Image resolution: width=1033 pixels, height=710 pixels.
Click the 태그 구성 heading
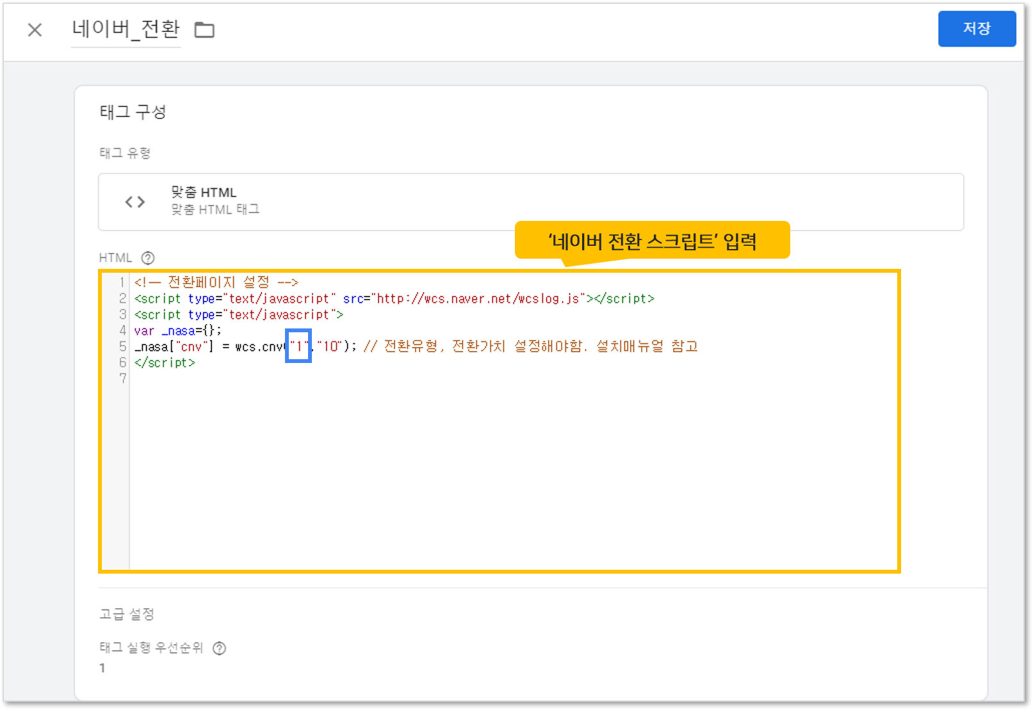tap(133, 112)
